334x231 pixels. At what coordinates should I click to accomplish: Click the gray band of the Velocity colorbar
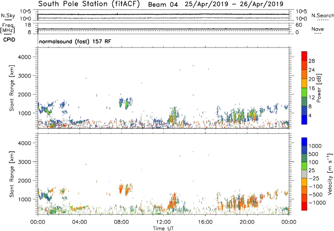tap(304, 174)
